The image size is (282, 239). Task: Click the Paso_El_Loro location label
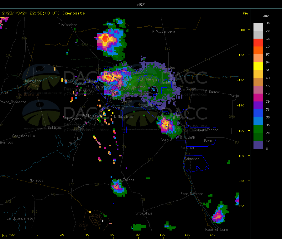[x=217, y=230]
